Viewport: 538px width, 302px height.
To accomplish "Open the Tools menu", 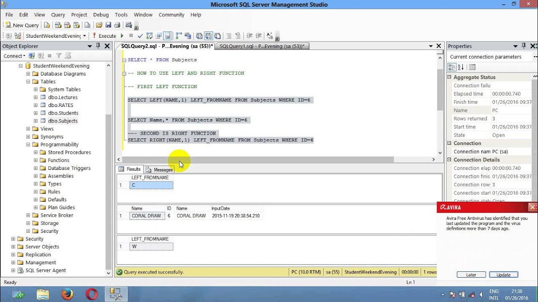I will (121, 15).
